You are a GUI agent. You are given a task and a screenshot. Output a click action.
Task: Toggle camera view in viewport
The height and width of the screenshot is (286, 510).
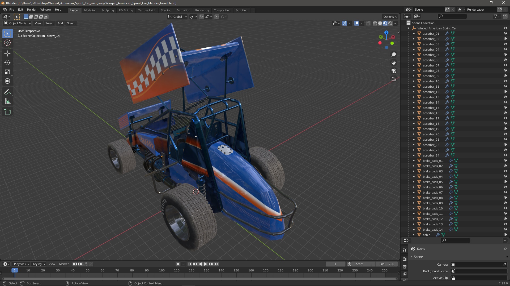click(x=394, y=71)
